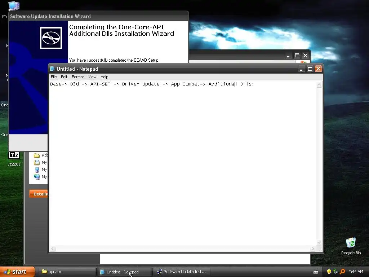Open the Format menu in Notepad
Image resolution: width=369 pixels, height=277 pixels.
pyautogui.click(x=78, y=77)
